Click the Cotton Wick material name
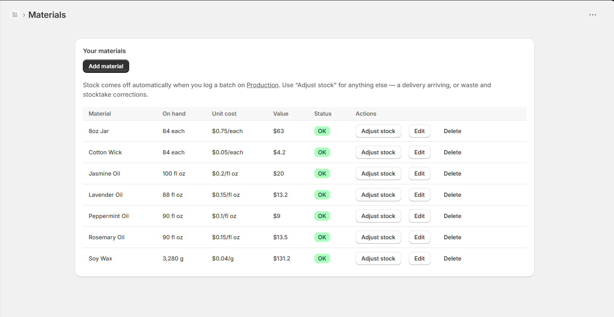614x317 pixels. pyautogui.click(x=105, y=152)
